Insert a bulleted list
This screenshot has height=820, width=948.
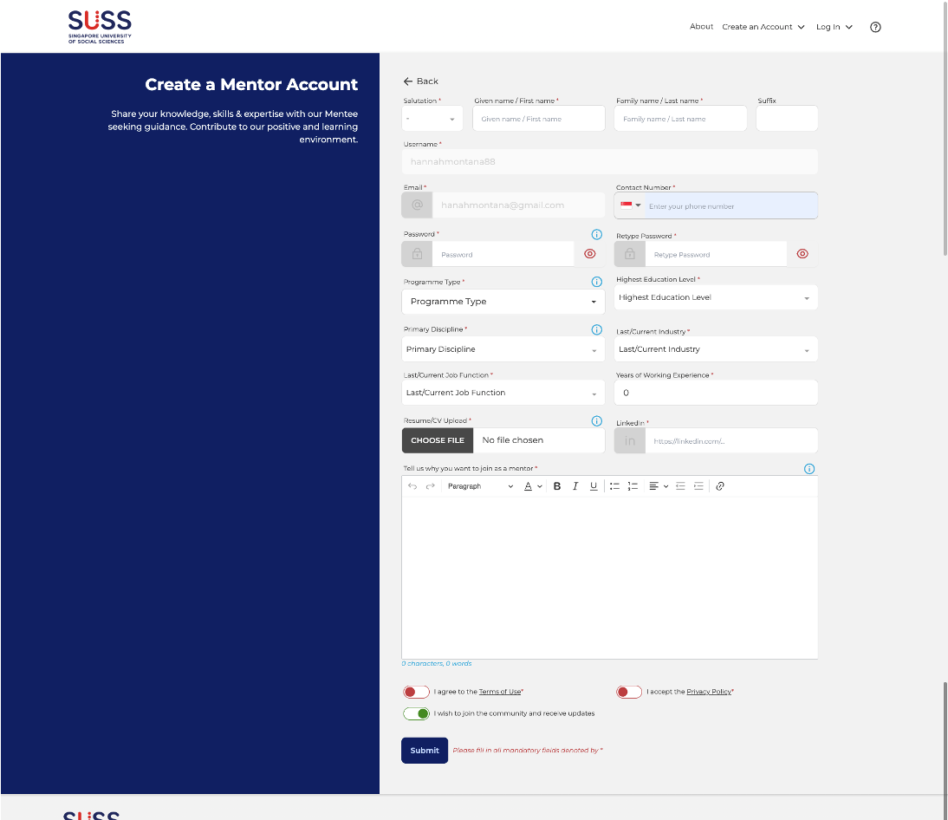pos(614,486)
